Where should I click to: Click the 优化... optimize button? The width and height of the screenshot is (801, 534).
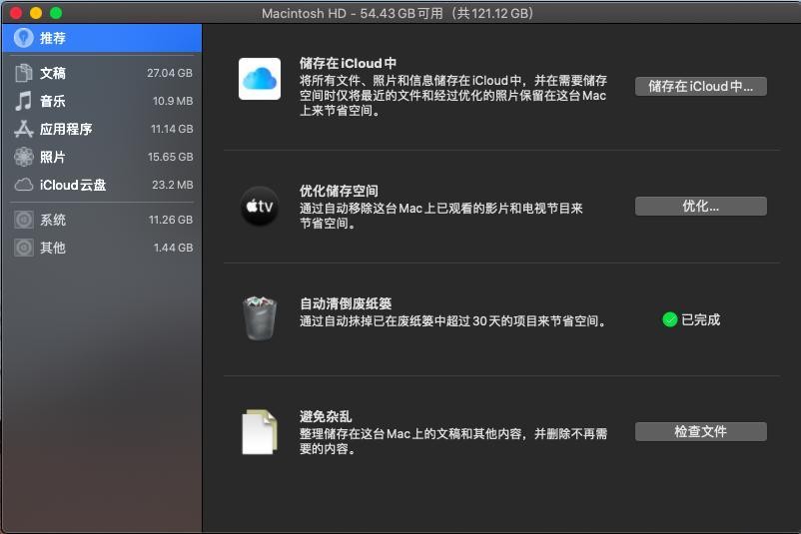tap(701, 207)
